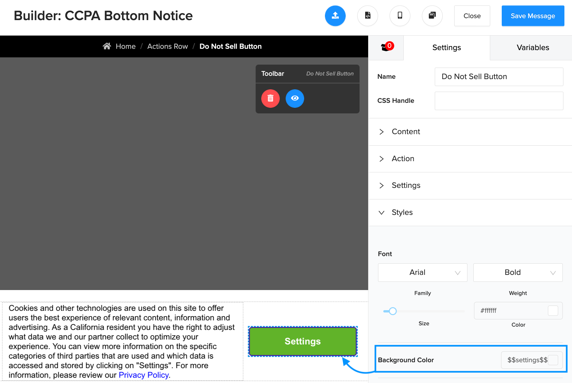Toggle the Background Color swatch selector
572x383 pixels.
point(553,360)
